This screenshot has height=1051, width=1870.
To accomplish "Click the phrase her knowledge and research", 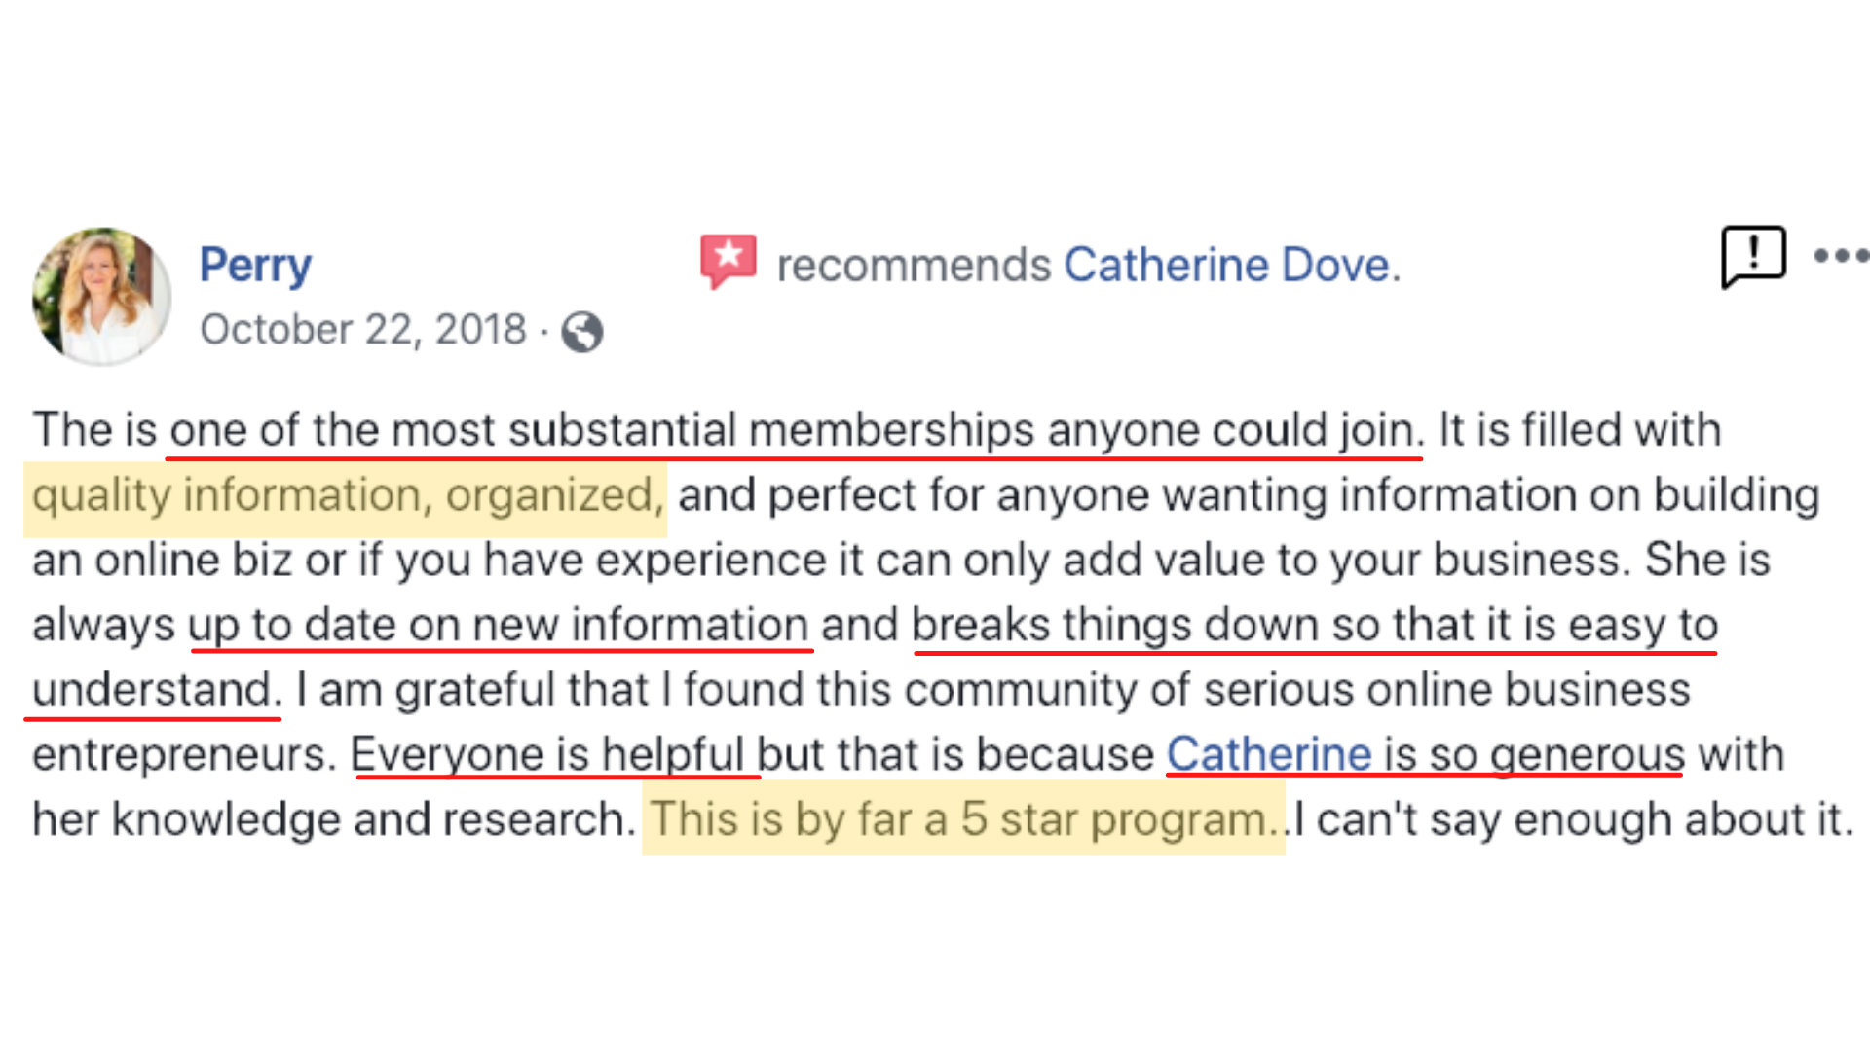I will 334,819.
